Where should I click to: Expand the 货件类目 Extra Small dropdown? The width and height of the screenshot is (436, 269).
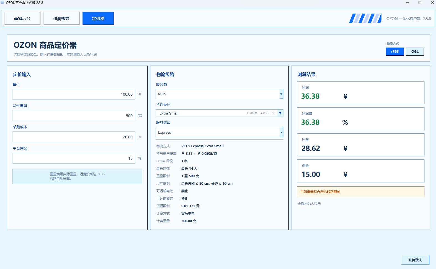pos(219,113)
